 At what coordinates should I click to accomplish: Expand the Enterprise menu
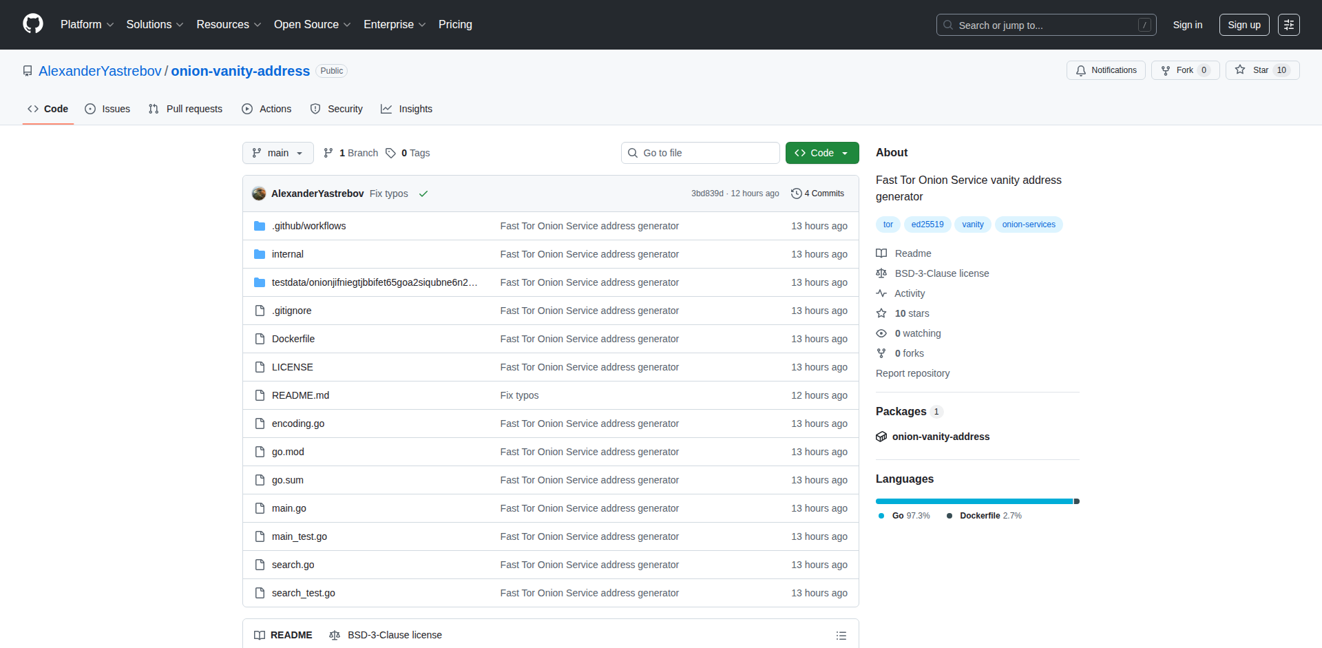tap(395, 25)
